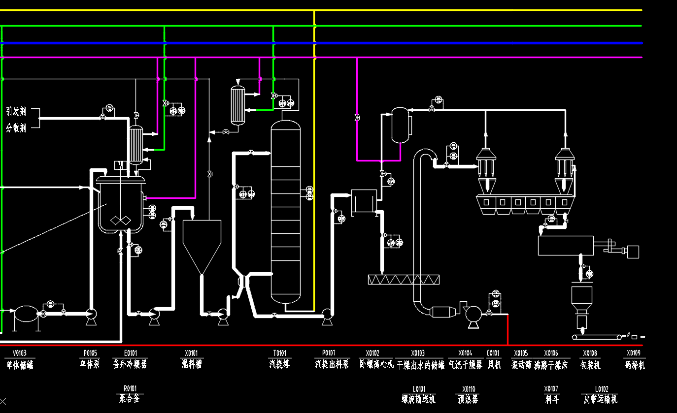Screen dimensions: 677x413
Task: Select the monomer storage tank V0103 symbol
Action: tap(26, 314)
